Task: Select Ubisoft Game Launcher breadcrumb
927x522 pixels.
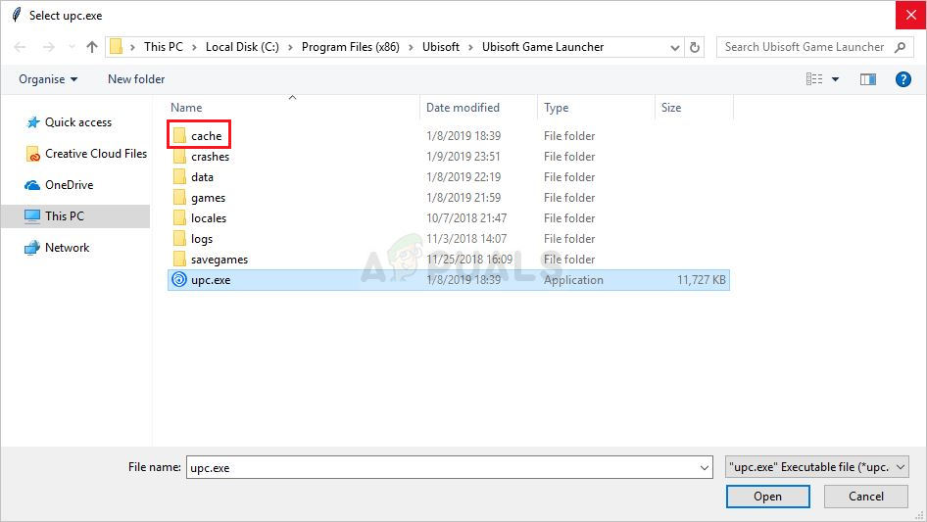Action: coord(543,47)
